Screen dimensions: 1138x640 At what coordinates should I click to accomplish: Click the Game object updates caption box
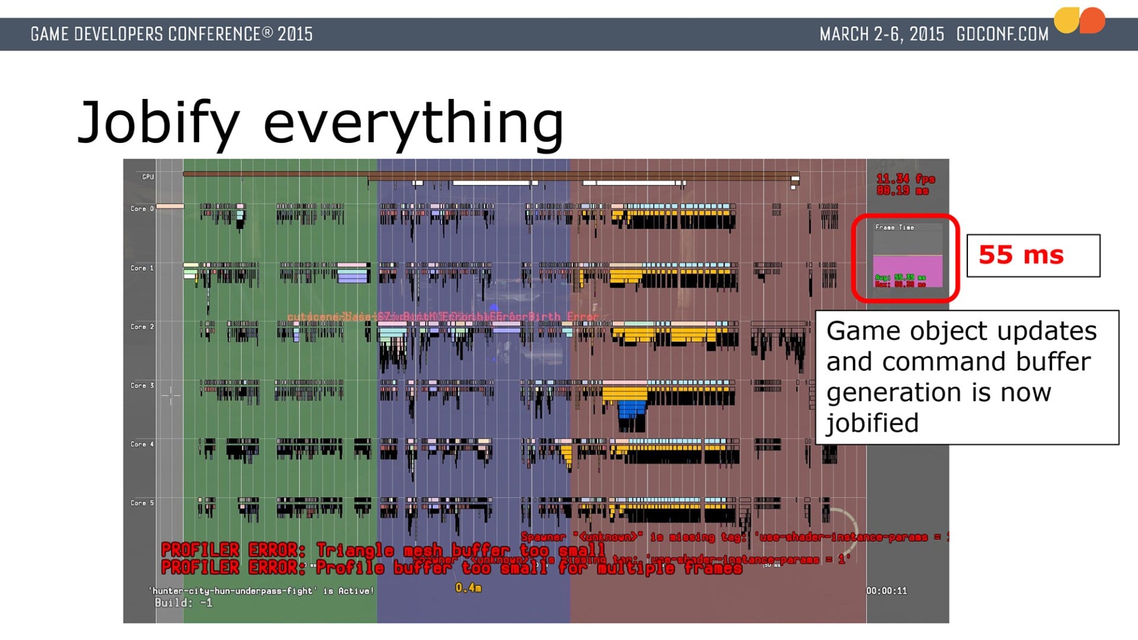click(967, 377)
